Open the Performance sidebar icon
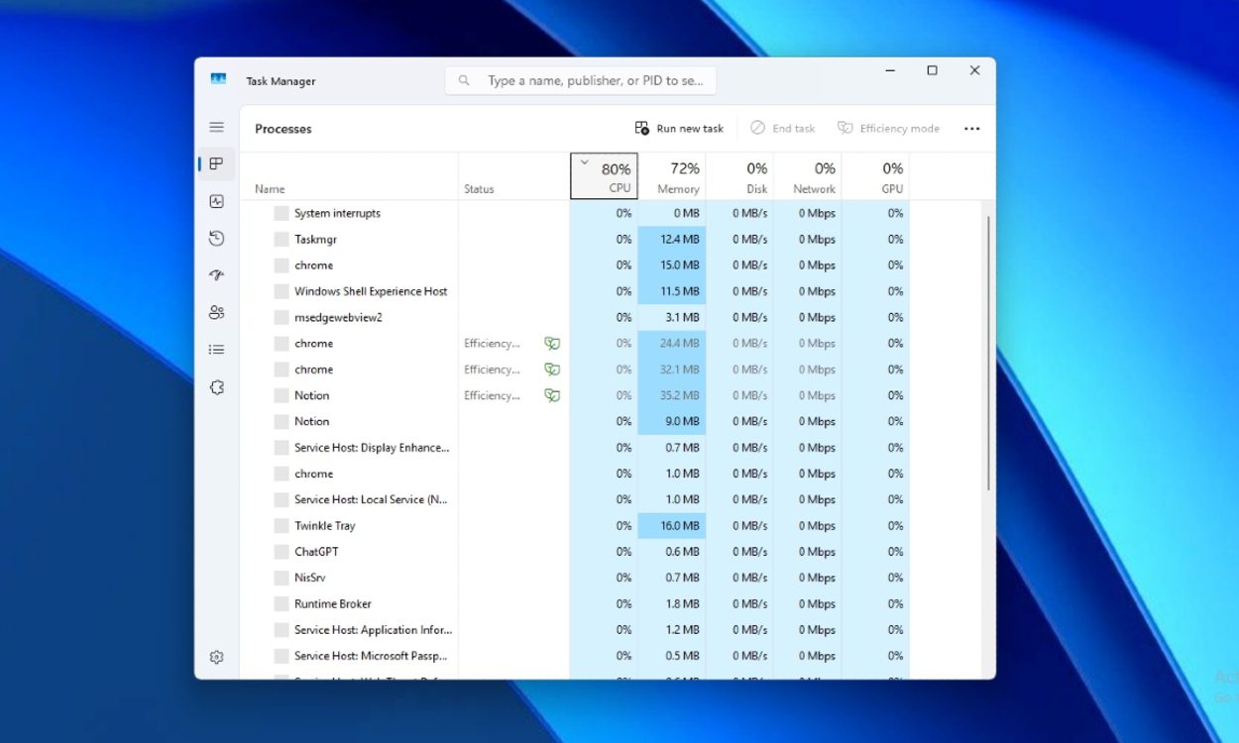This screenshot has width=1239, height=743. tap(216, 201)
